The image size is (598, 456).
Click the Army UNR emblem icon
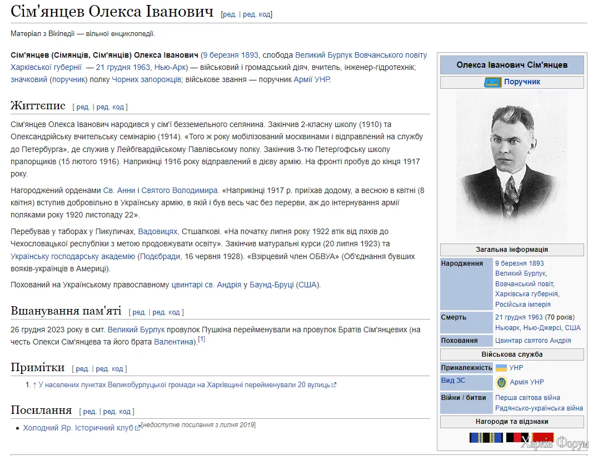(501, 382)
